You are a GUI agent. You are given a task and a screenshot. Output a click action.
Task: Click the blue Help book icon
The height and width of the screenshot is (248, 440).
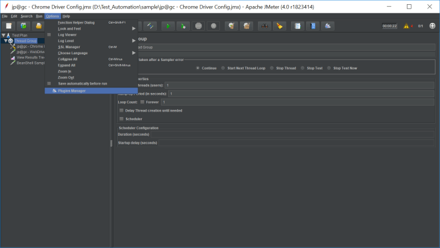tap(313, 26)
